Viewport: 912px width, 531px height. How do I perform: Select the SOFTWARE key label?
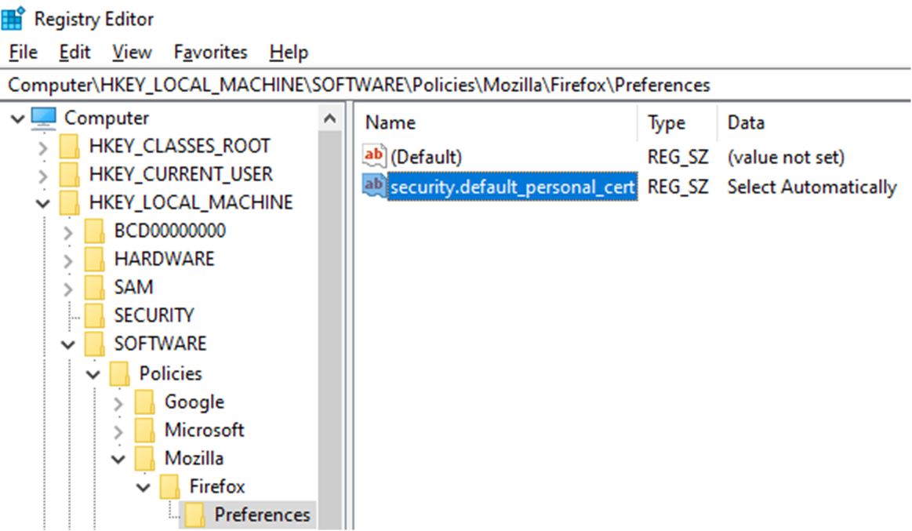pos(161,344)
